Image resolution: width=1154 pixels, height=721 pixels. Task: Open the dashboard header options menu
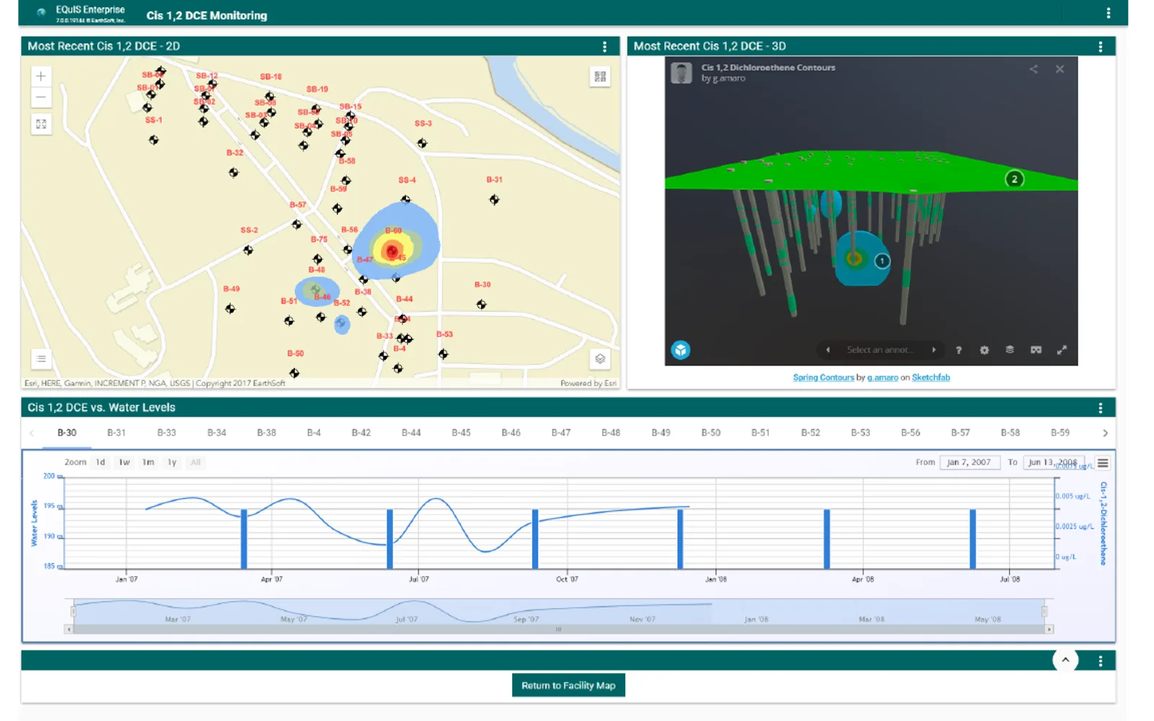1108,13
